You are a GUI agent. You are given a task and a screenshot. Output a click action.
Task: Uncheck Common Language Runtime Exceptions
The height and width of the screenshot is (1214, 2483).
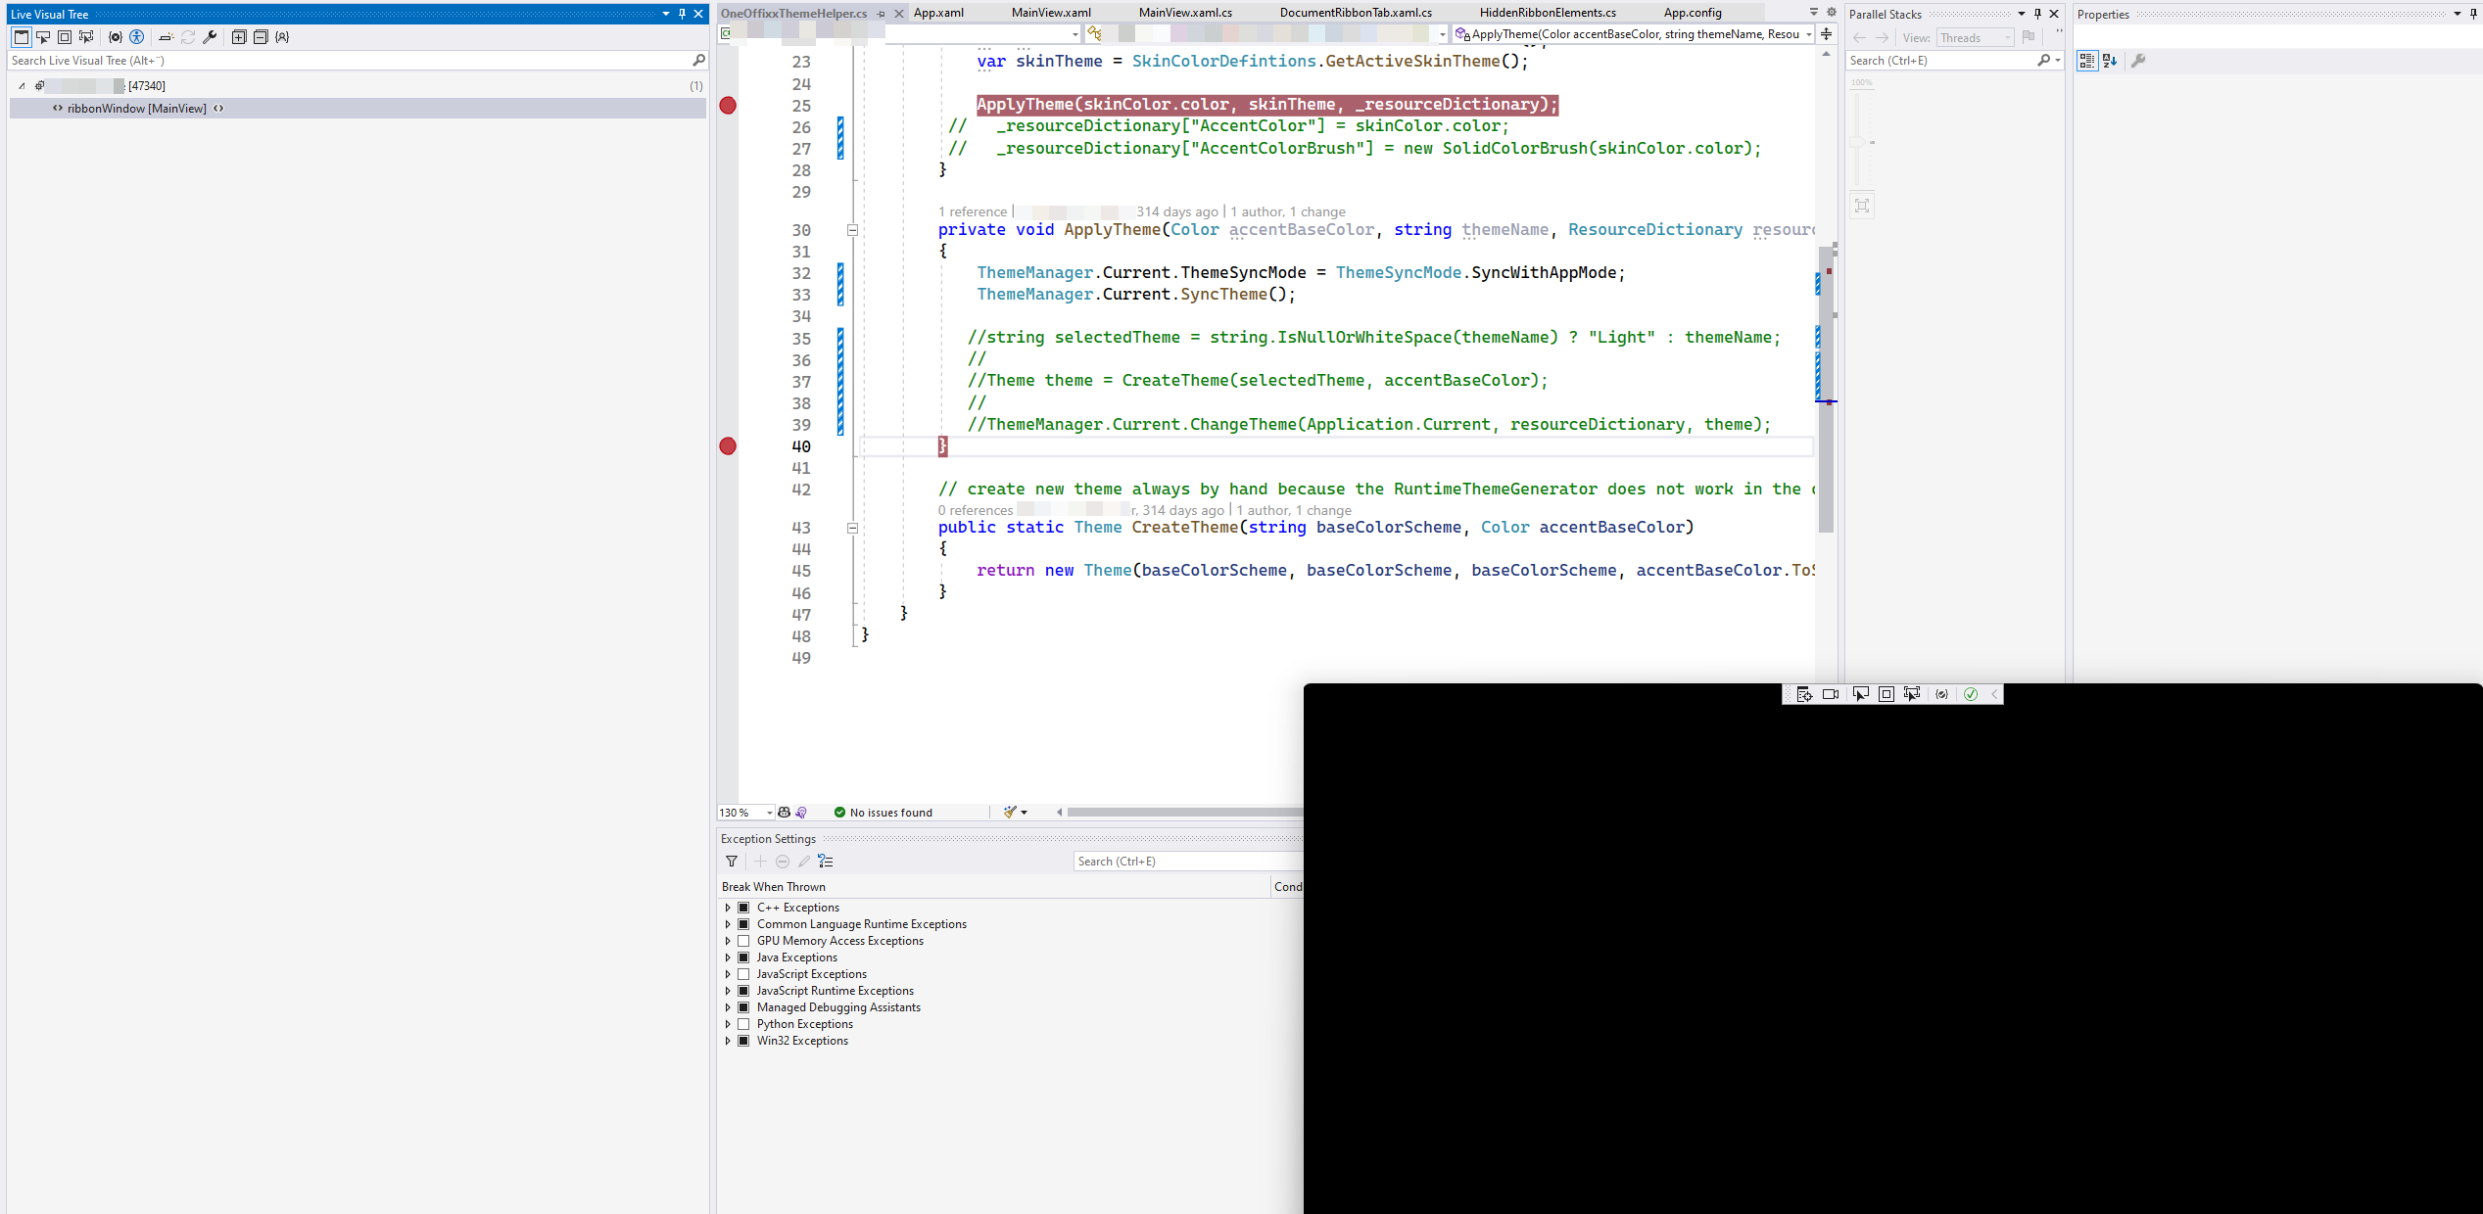click(744, 923)
